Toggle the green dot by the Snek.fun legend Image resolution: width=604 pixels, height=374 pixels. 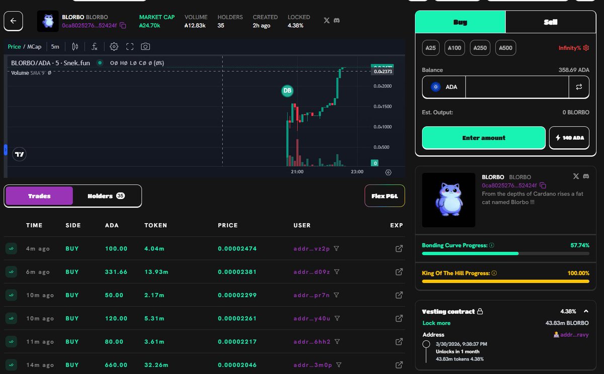pyautogui.click(x=100, y=63)
